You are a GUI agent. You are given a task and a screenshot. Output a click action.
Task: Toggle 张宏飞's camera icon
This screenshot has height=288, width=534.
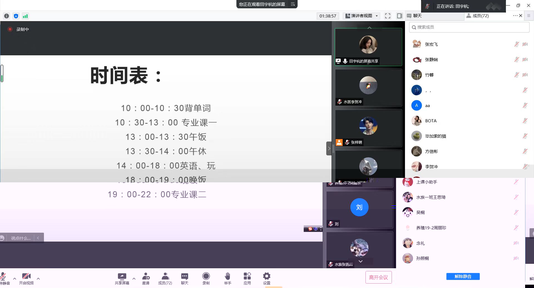525,44
